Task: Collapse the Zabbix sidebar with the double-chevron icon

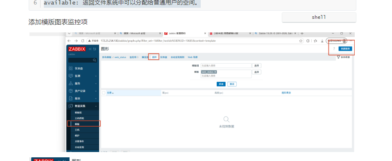Action: 90,49
